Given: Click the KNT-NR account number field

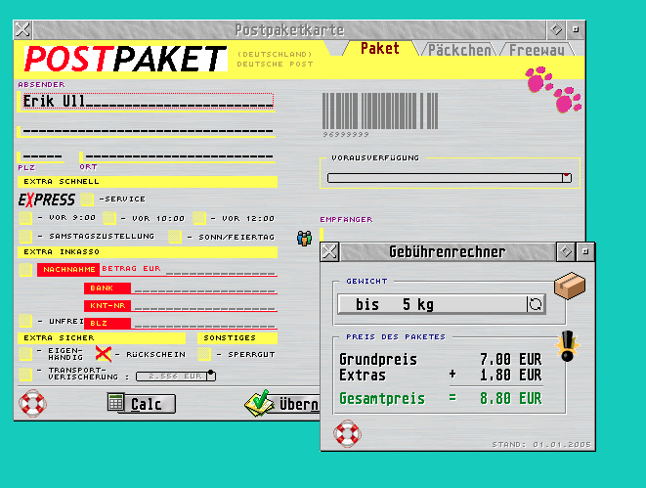Looking at the screenshot, I should point(205,307).
